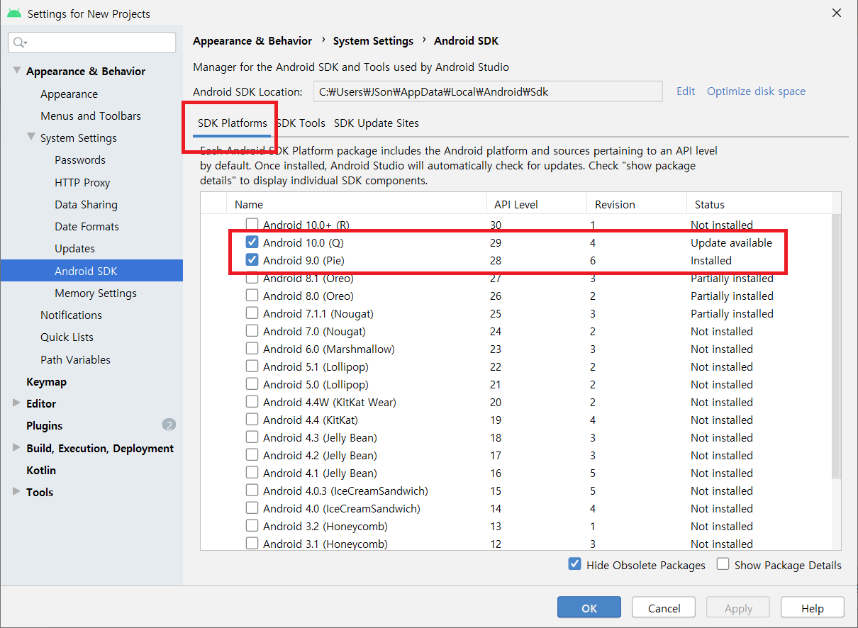Open Memory Settings page

(x=96, y=293)
